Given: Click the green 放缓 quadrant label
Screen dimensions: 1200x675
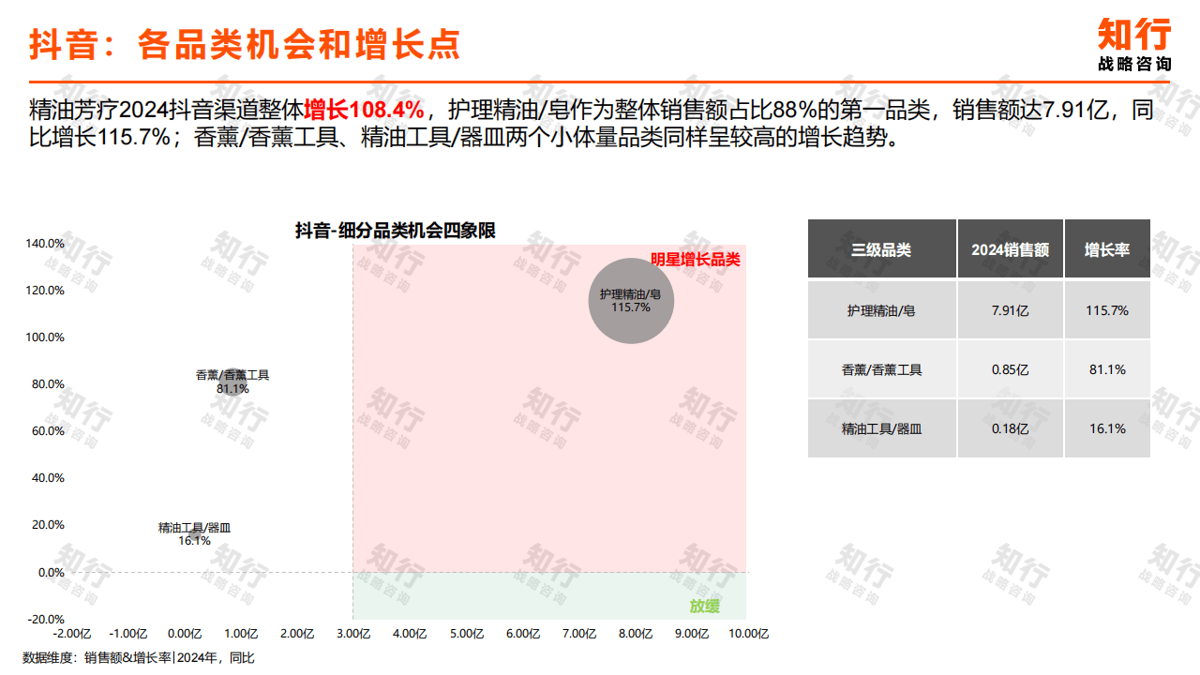Looking at the screenshot, I should tap(704, 606).
